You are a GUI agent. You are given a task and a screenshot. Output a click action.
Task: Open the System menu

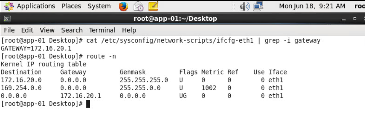(99, 6)
